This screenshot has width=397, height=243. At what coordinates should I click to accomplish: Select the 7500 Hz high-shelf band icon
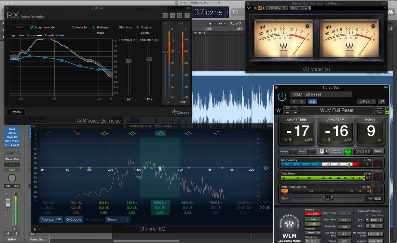coord(216,133)
